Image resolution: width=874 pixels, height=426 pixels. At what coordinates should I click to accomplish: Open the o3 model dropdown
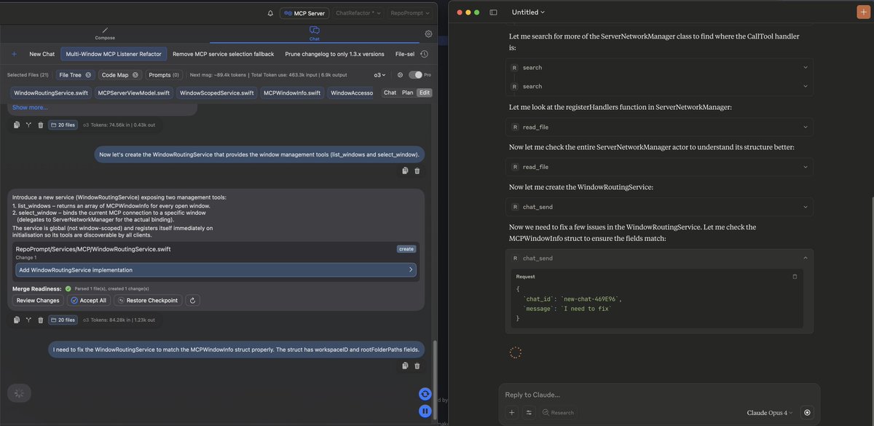(x=379, y=74)
